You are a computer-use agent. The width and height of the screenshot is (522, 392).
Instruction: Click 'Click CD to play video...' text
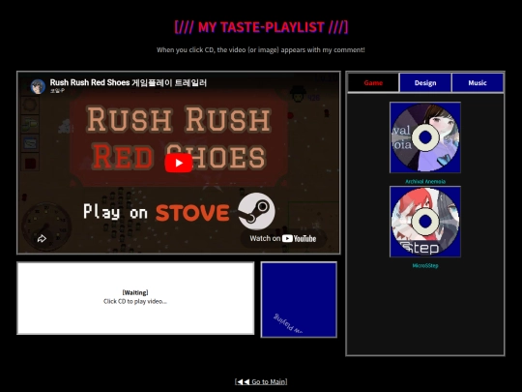point(135,301)
